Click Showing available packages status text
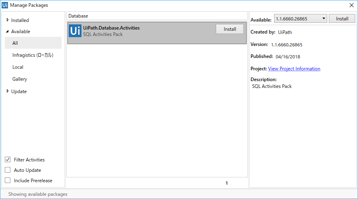358x199 pixels. pos(38,194)
